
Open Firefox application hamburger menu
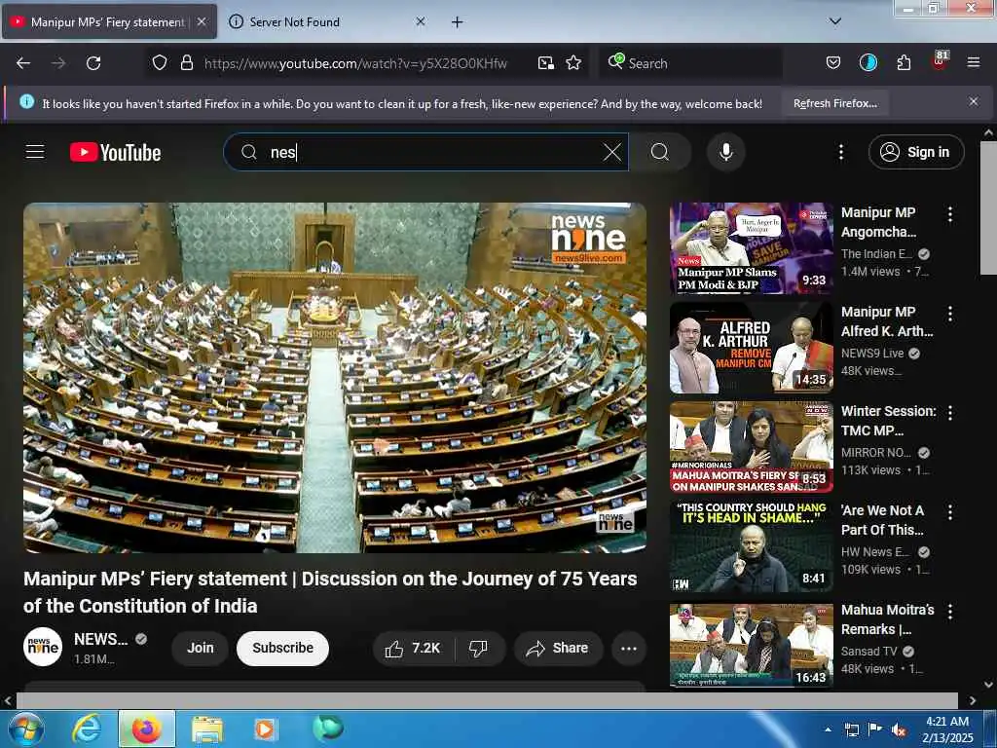click(973, 63)
